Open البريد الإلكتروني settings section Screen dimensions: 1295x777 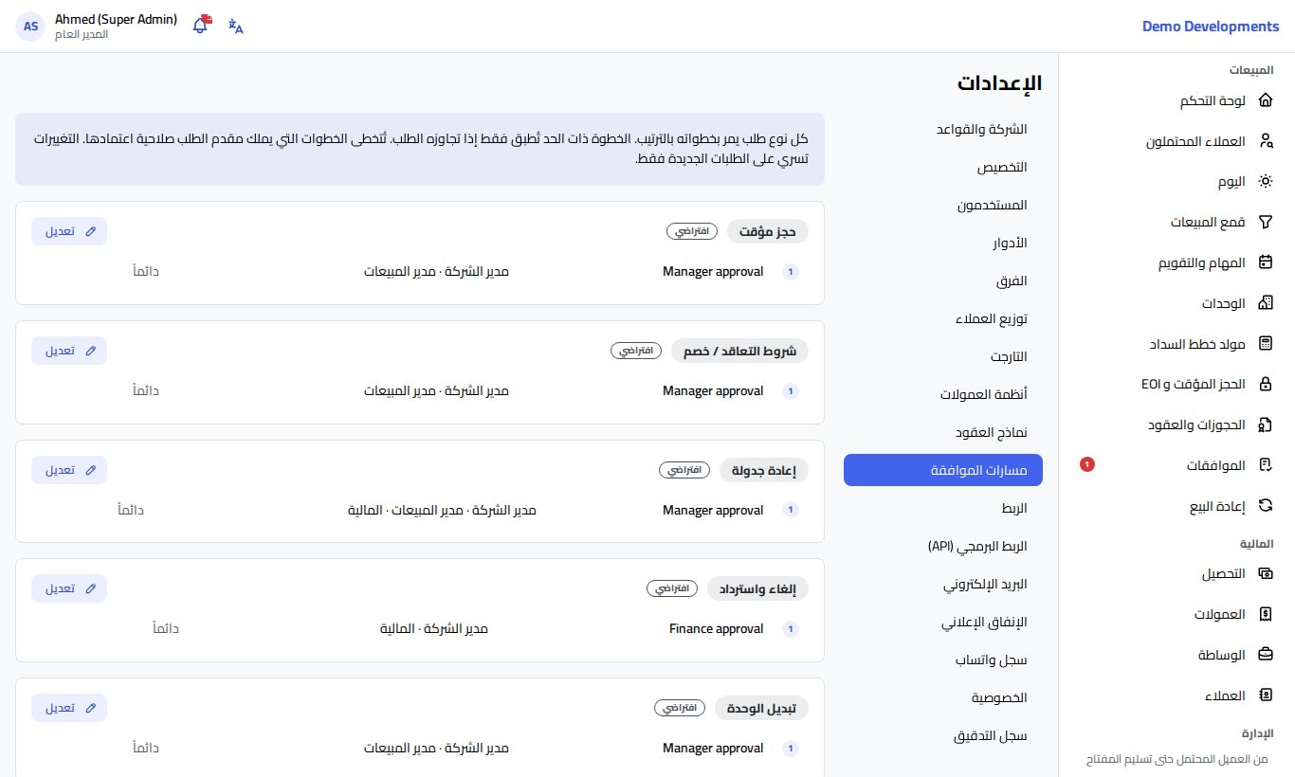tap(943, 584)
